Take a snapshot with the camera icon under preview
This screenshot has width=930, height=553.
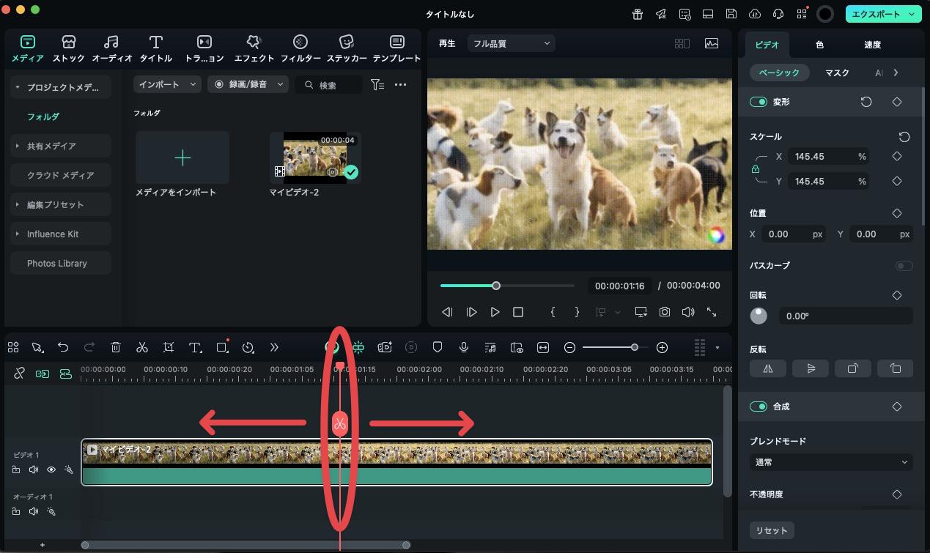[664, 312]
